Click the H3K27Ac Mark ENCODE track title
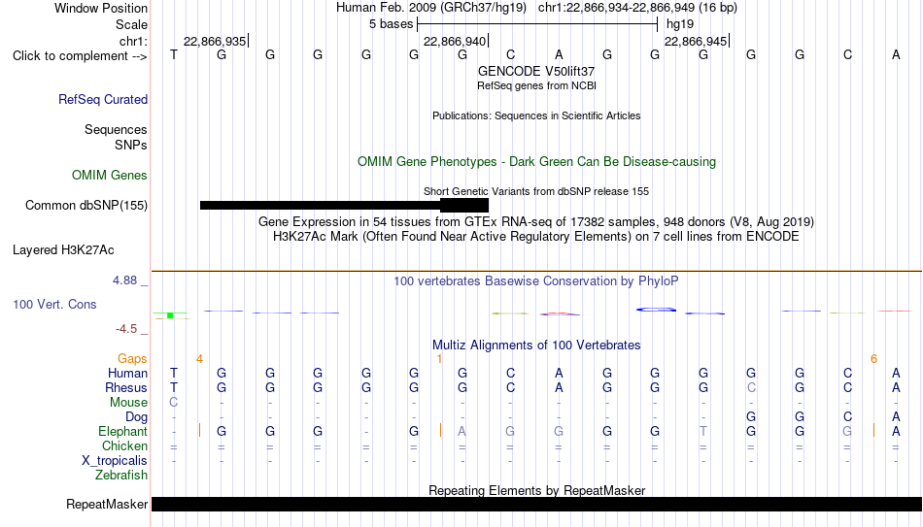This screenshot has height=527, width=923. coord(536,237)
